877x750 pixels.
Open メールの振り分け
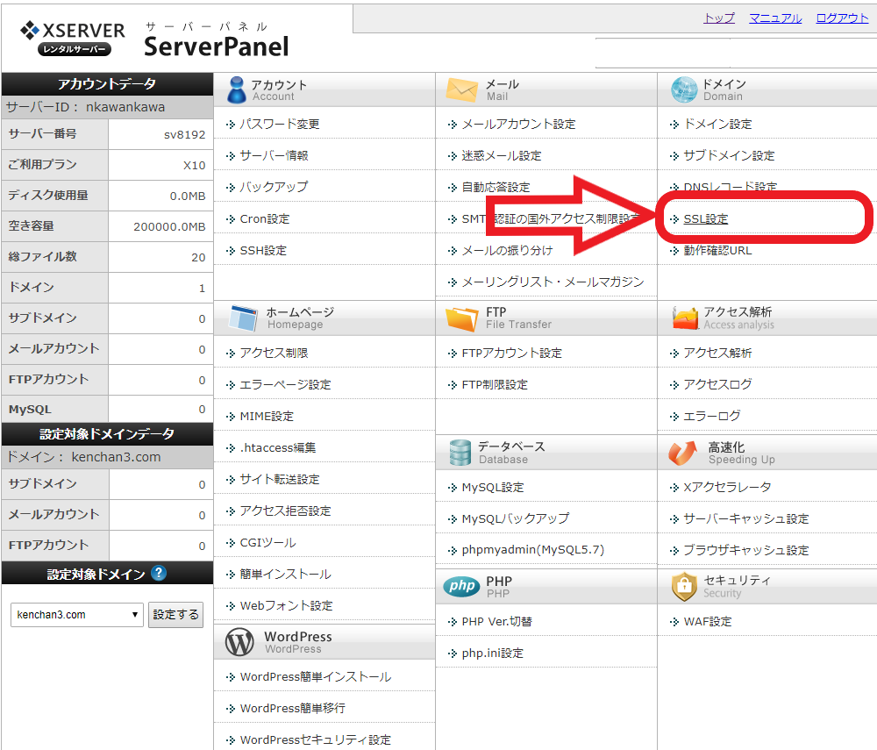(507, 251)
